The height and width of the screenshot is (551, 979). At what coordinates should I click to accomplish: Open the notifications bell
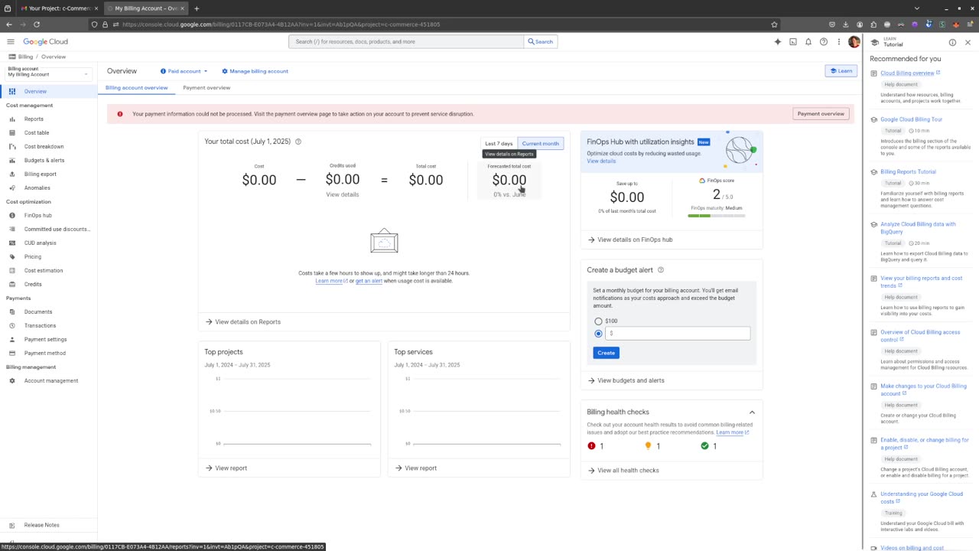point(808,41)
